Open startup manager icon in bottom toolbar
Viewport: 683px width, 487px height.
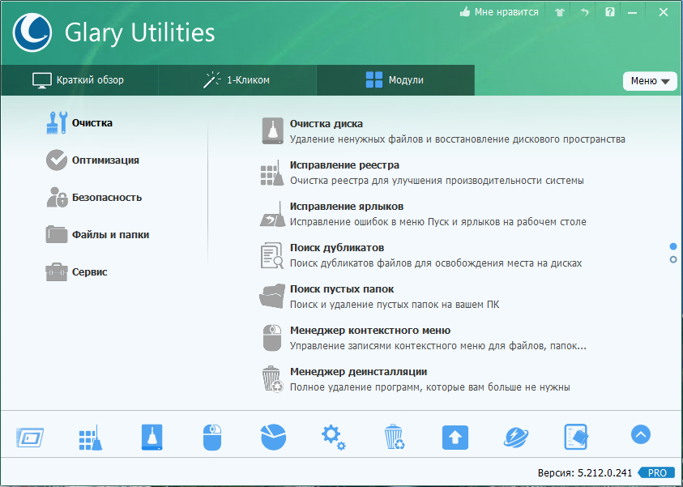click(30, 438)
